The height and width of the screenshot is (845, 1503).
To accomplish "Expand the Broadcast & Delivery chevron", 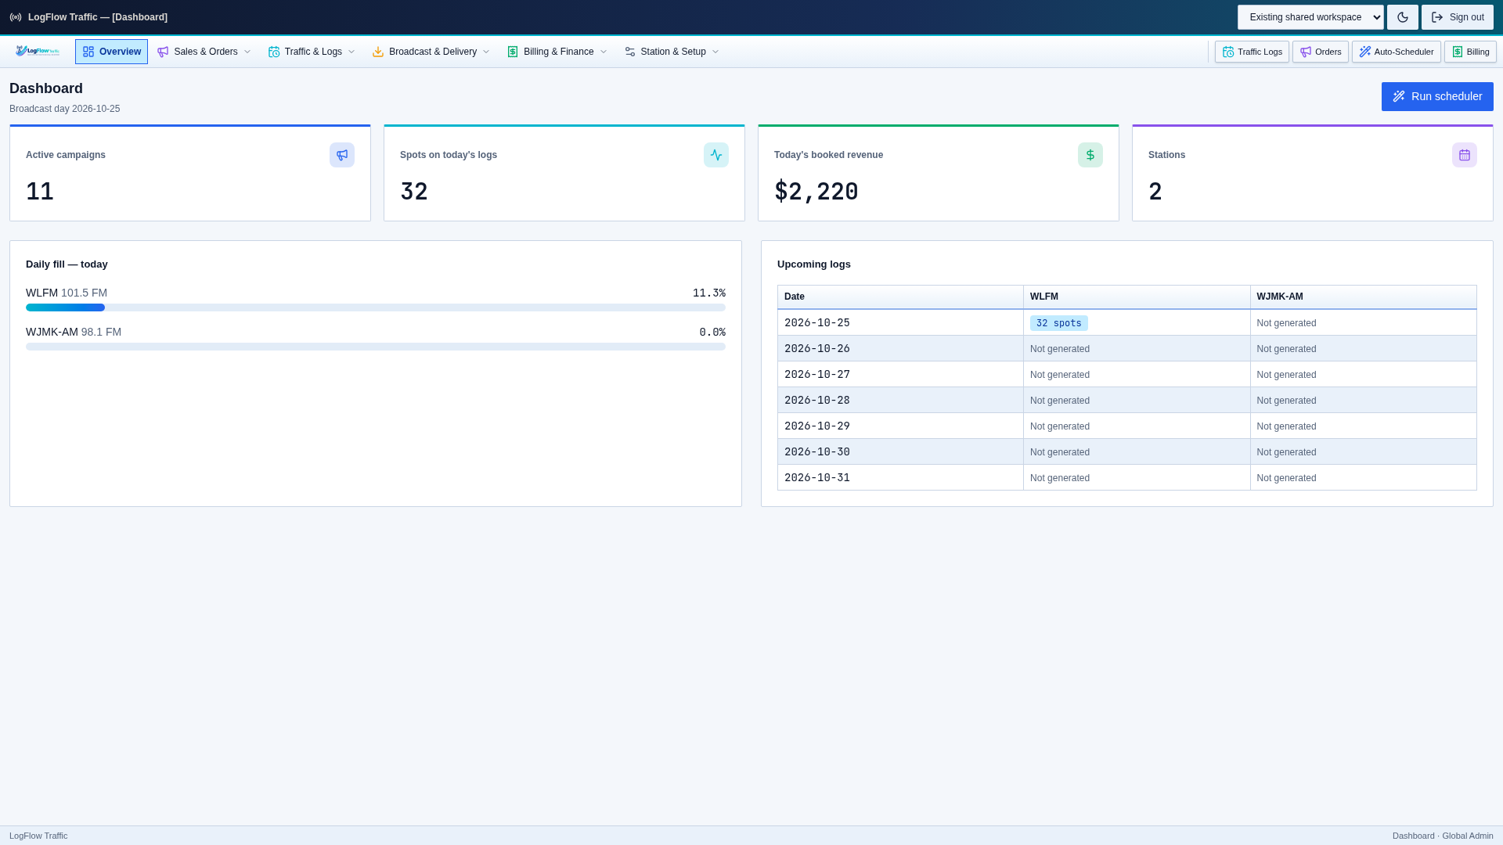I will click(x=486, y=52).
